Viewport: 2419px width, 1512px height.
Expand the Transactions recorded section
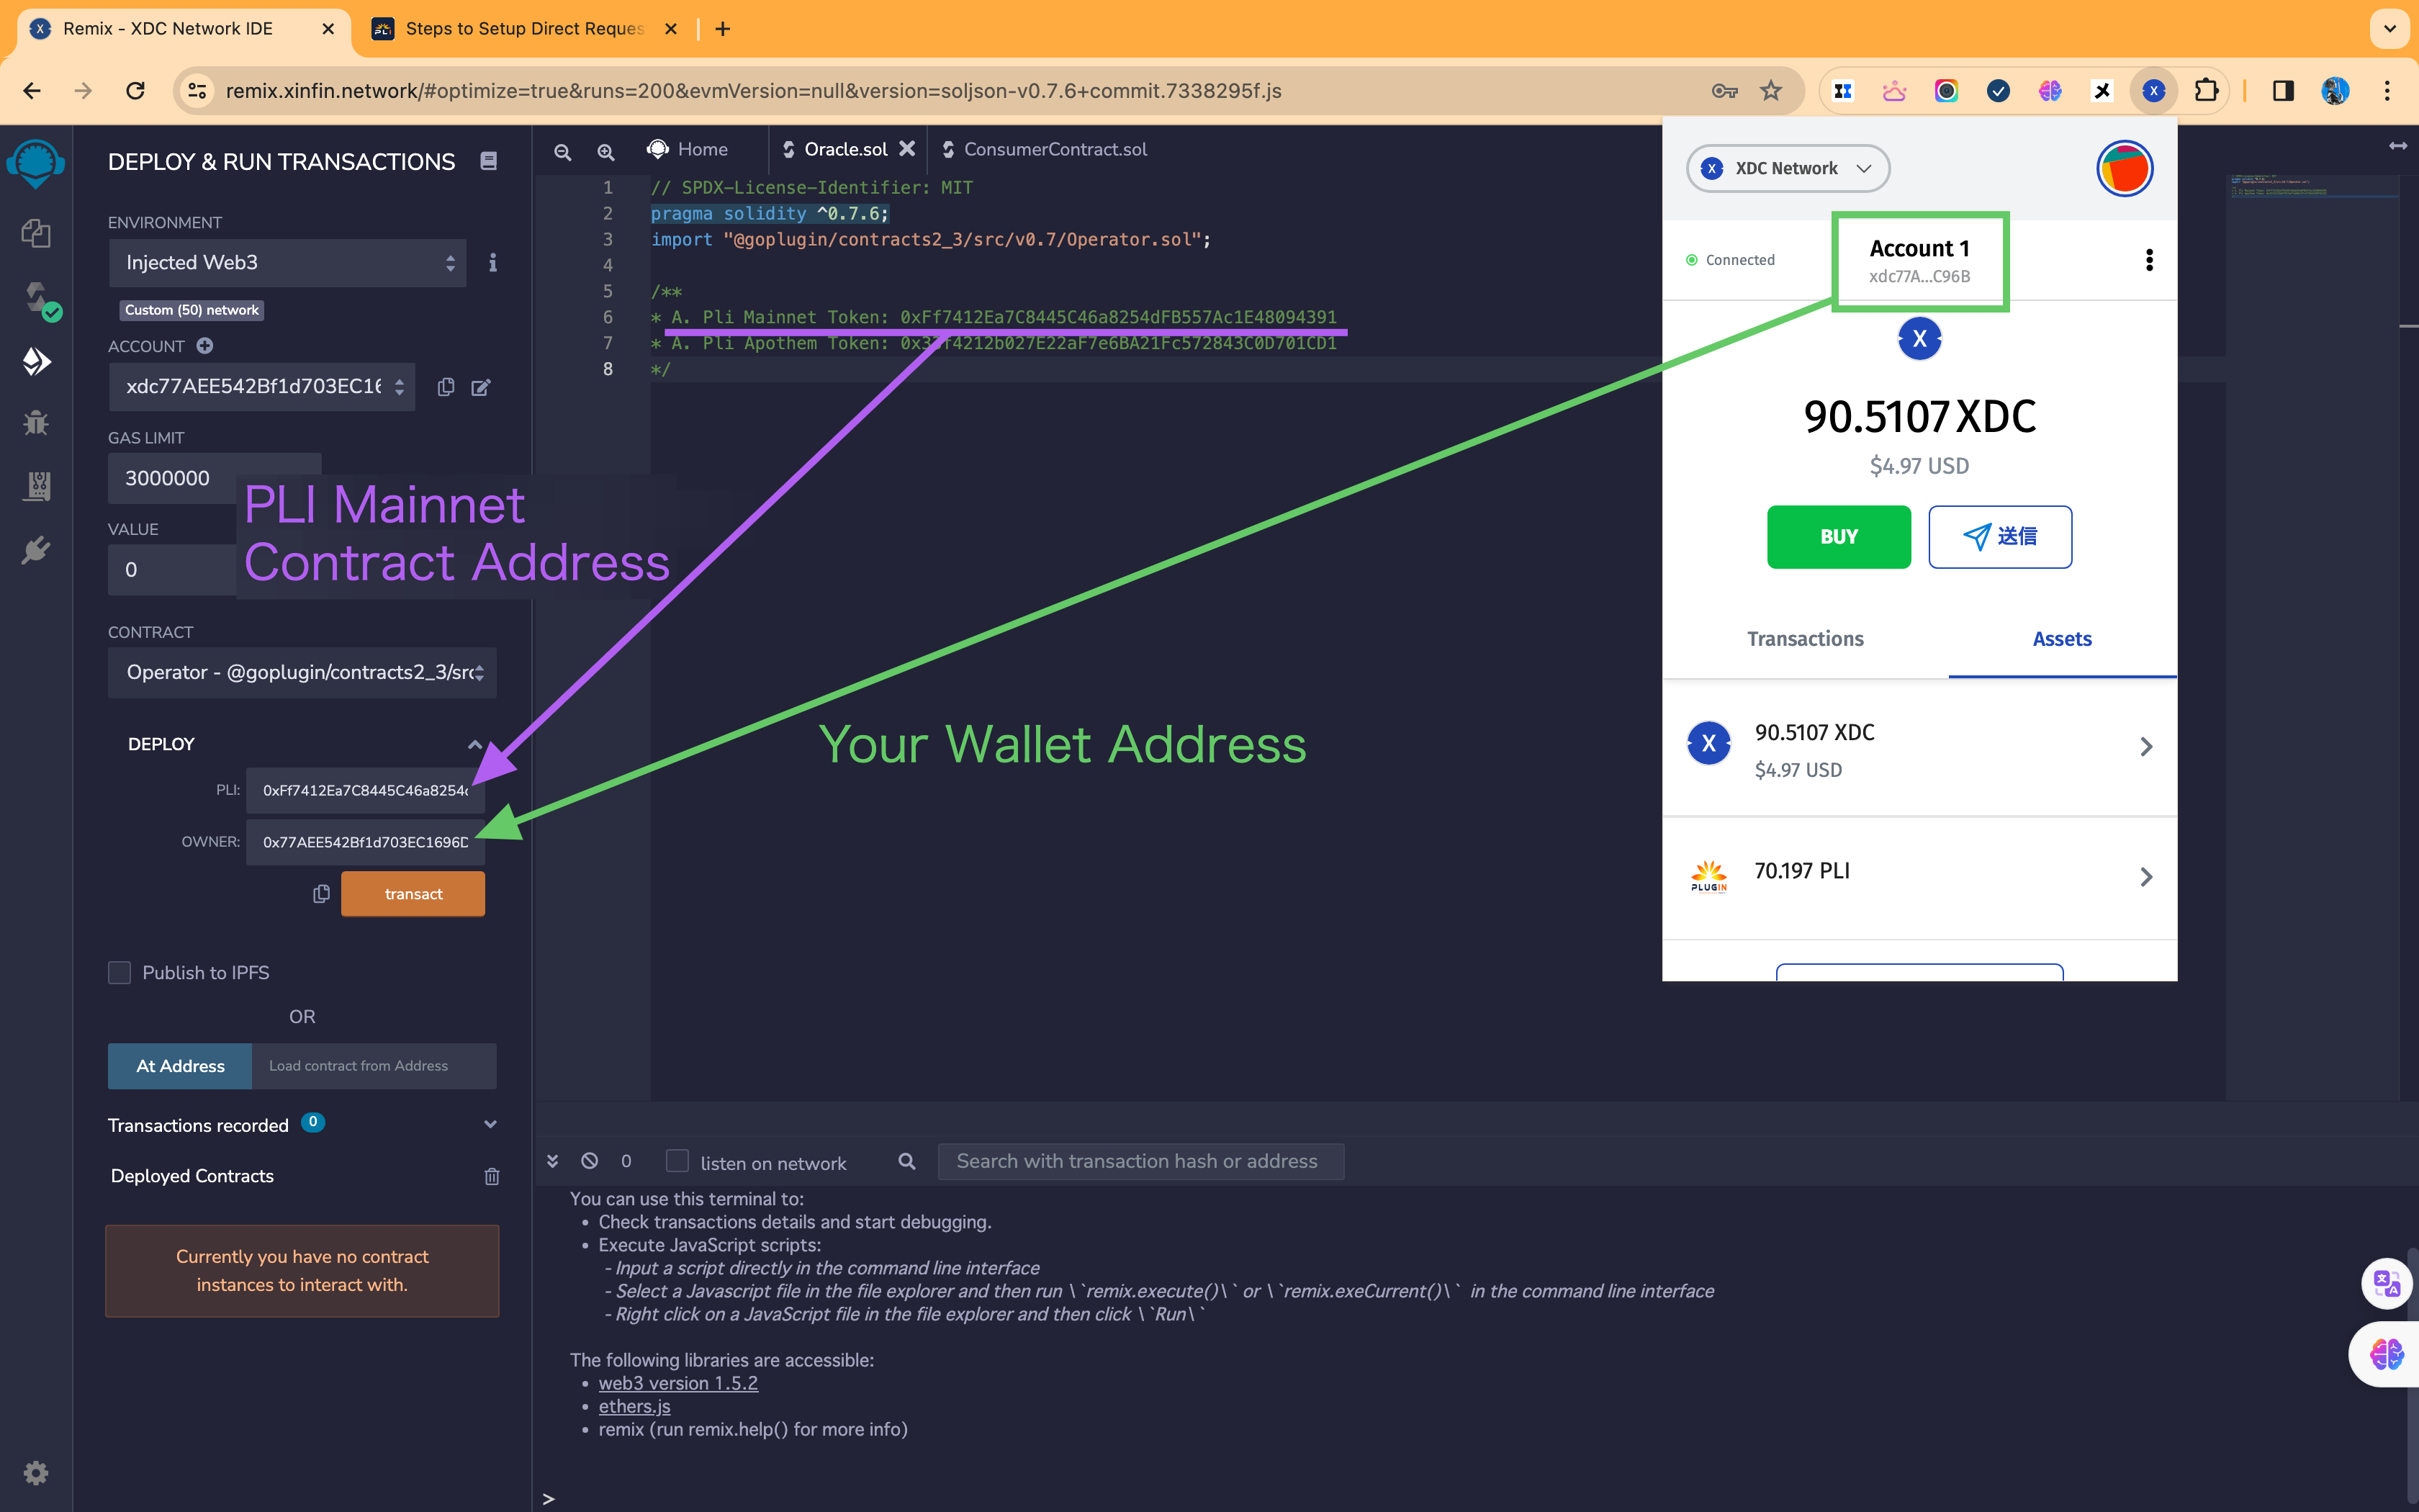(x=490, y=1124)
